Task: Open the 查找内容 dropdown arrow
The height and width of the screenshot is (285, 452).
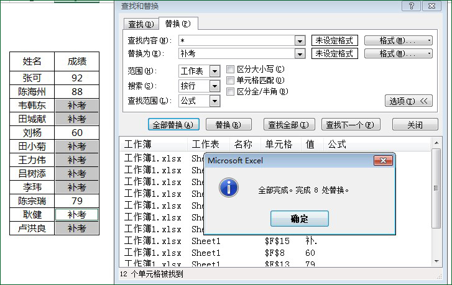Action: coord(300,40)
